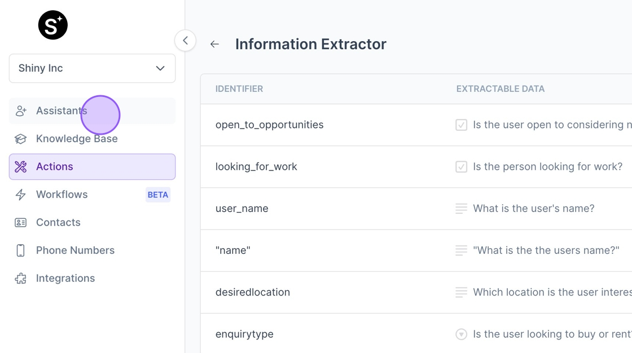Click the Shiny logo icon
The image size is (632, 353).
pos(53,25)
